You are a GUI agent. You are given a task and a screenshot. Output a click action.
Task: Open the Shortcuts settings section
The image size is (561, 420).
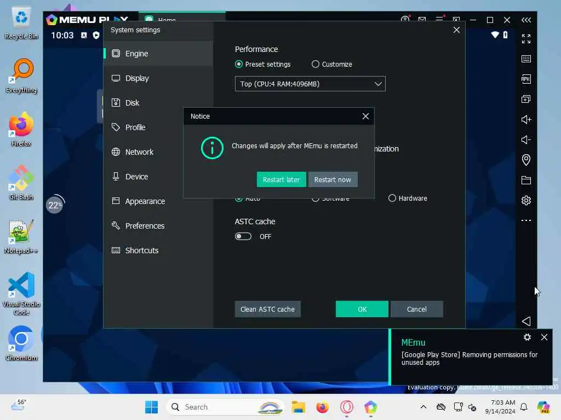tap(158, 250)
